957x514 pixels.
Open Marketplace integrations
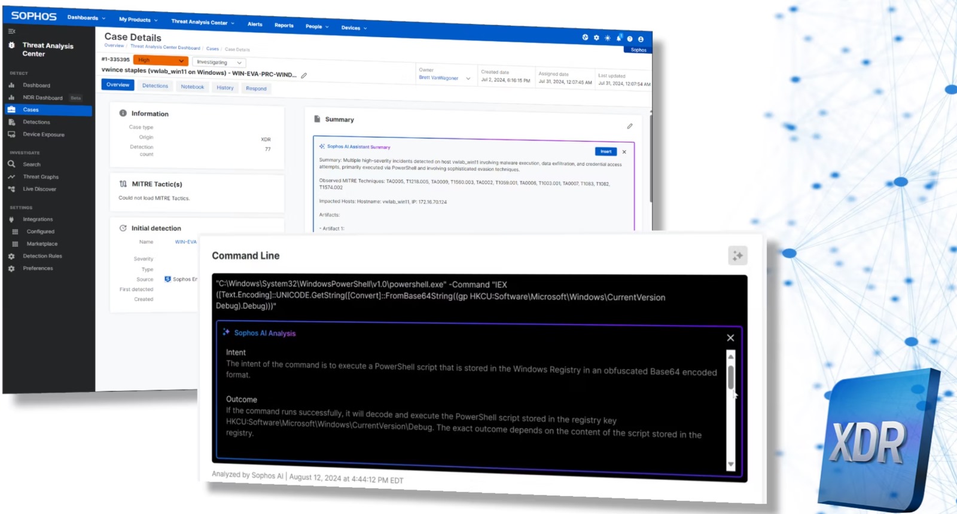coord(42,244)
